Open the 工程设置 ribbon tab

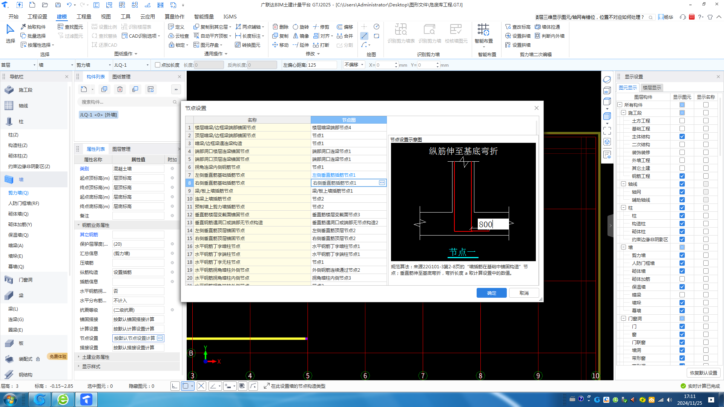coord(37,17)
